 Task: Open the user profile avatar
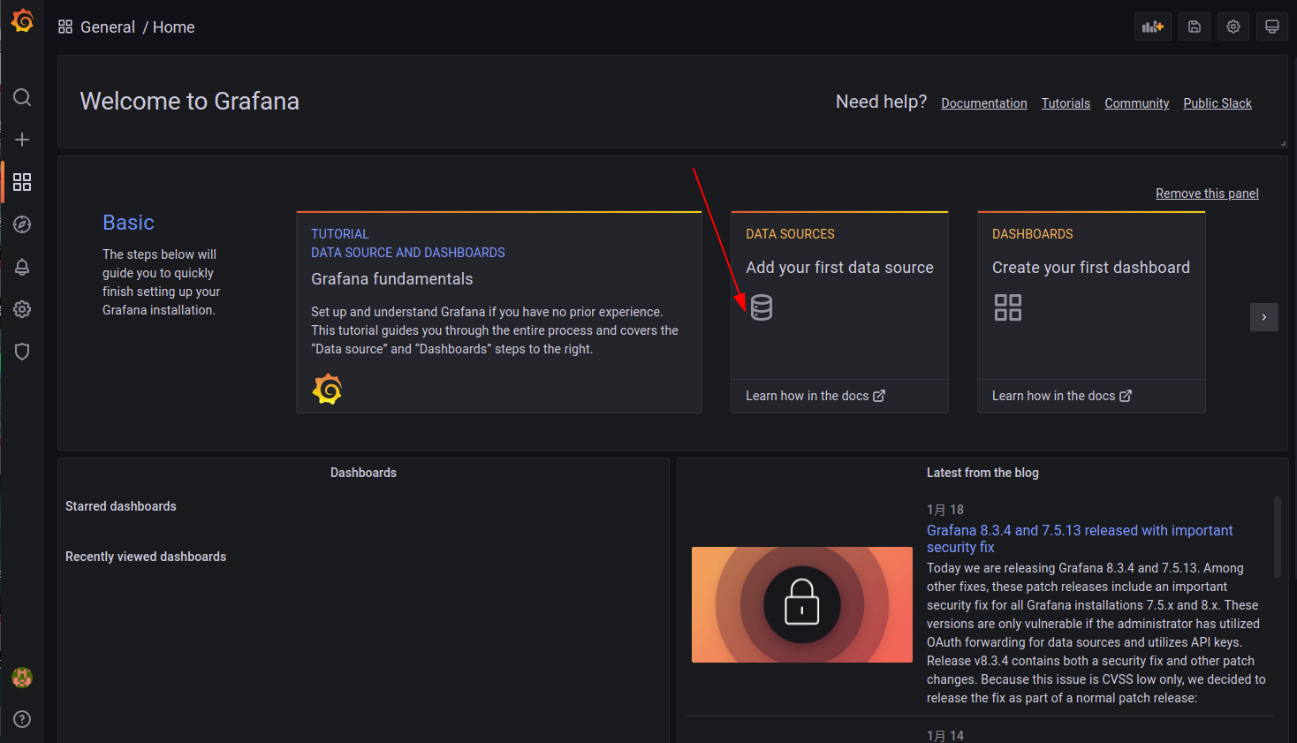22,678
